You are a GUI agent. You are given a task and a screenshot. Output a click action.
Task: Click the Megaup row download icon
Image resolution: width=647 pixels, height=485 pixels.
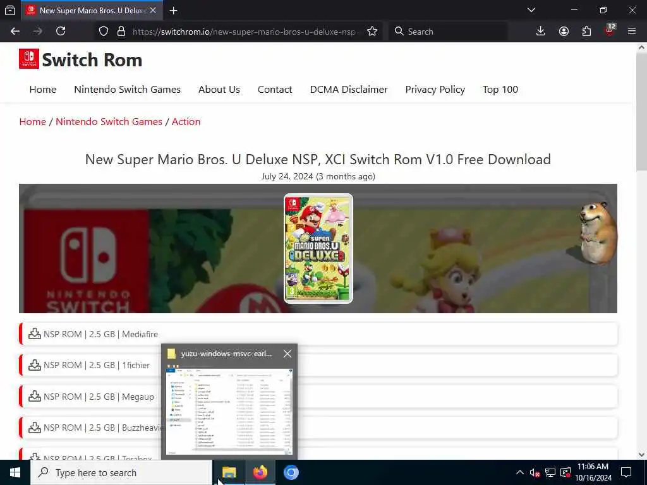click(x=35, y=397)
